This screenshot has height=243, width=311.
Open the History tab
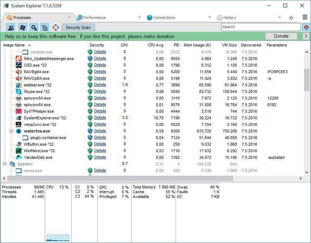[230, 18]
